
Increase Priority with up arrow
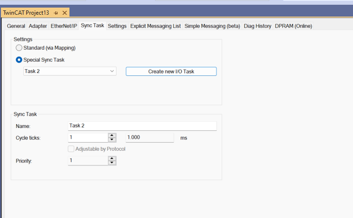112,159
